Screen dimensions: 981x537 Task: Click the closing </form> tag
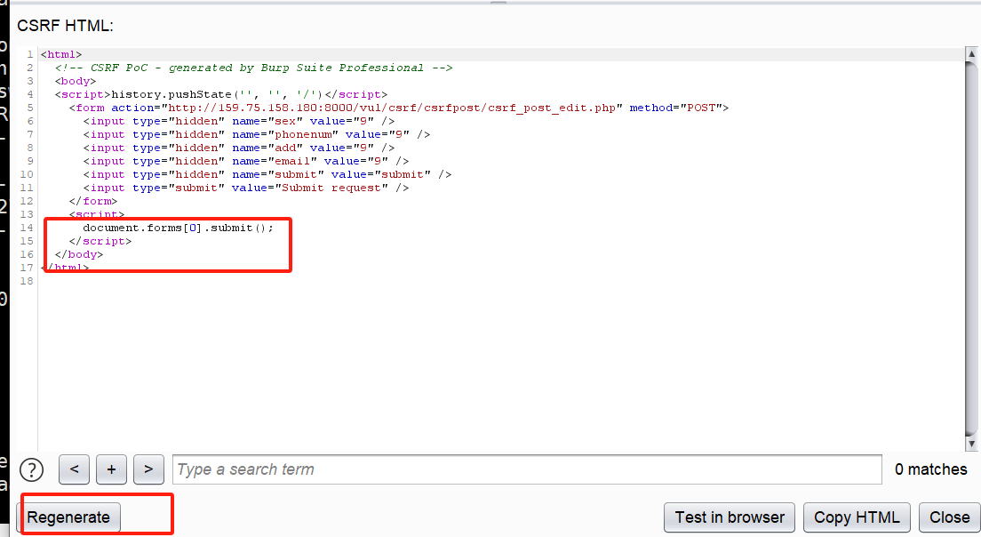point(93,201)
